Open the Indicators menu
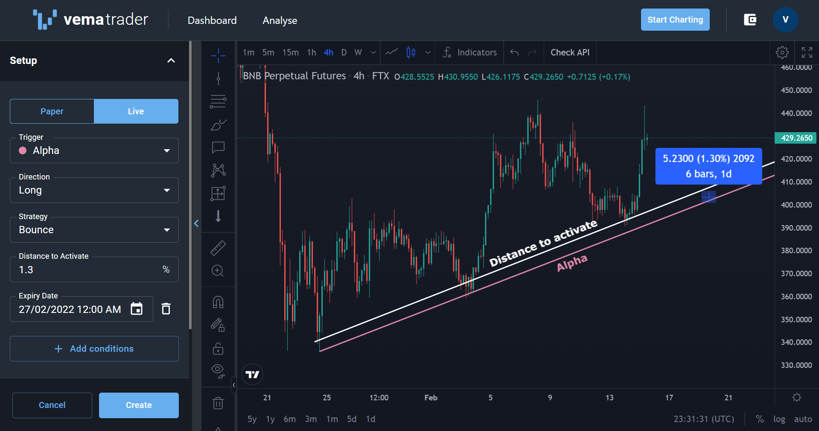819x431 pixels. (x=469, y=52)
